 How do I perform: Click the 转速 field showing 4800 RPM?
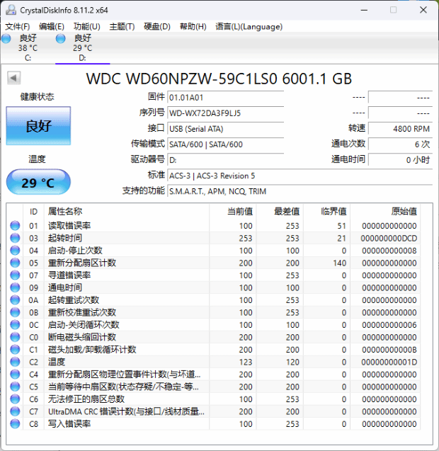[x=400, y=128]
